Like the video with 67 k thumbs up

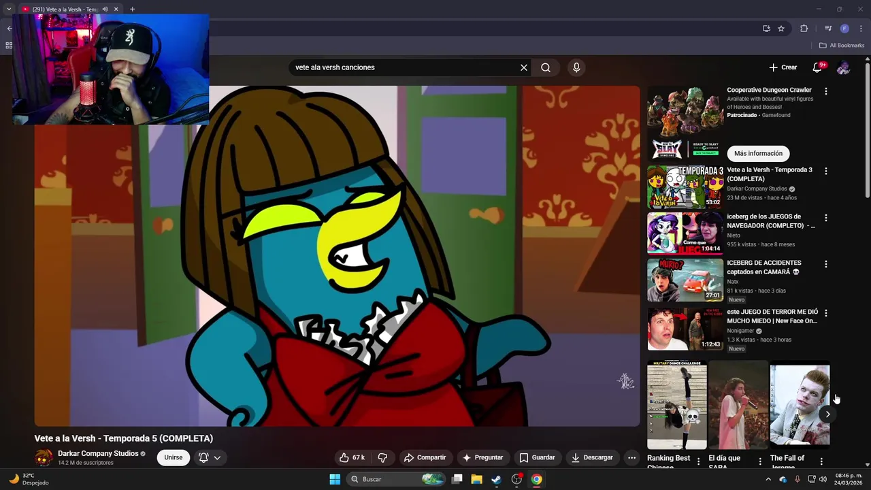352,457
